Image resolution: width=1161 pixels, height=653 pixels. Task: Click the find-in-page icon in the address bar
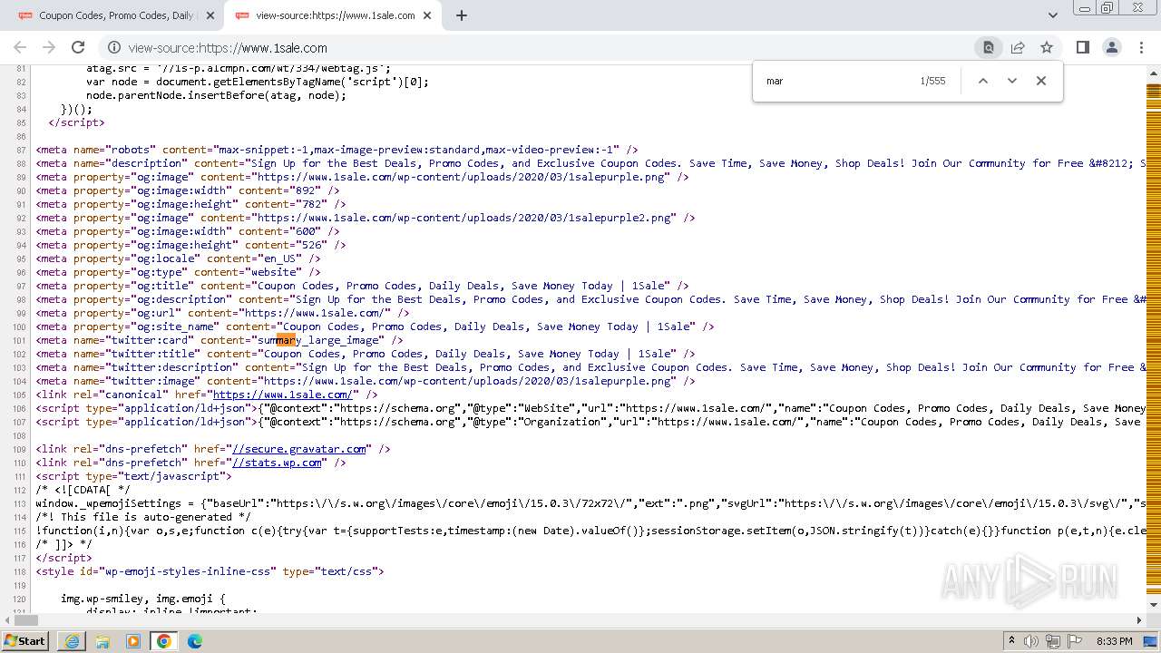click(x=989, y=47)
